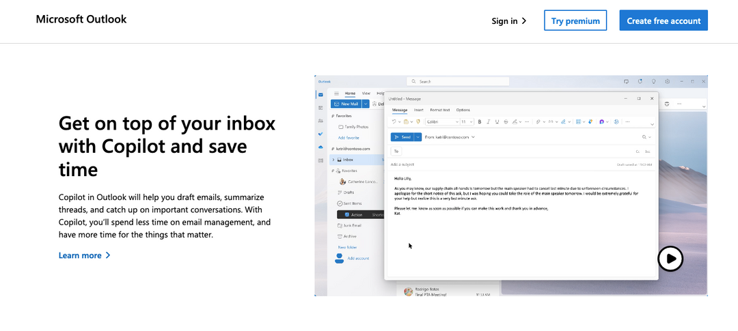Image resolution: width=738 pixels, height=331 pixels.
Task: Open the Send options dropdown arrow
Action: point(418,136)
